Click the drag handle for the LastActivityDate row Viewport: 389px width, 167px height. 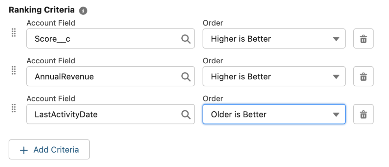point(14,108)
